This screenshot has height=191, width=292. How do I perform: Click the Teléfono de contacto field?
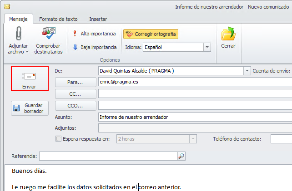pyautogui.click(x=281, y=139)
